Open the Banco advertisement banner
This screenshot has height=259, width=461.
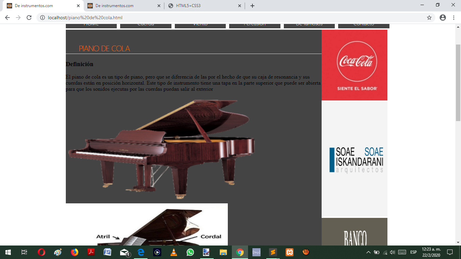click(354, 232)
